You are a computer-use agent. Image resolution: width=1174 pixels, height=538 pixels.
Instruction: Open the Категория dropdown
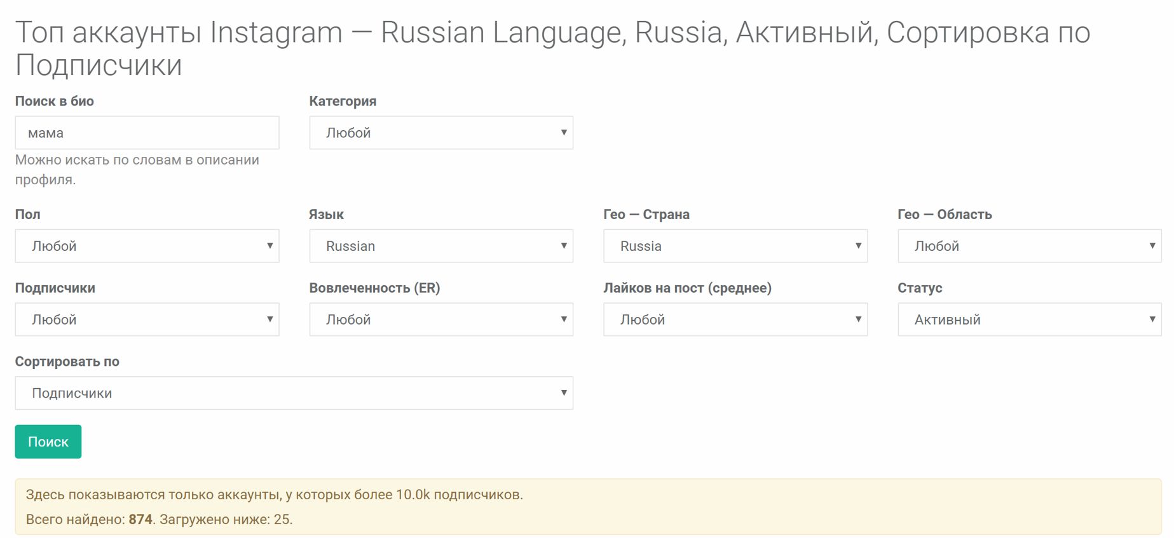[441, 133]
